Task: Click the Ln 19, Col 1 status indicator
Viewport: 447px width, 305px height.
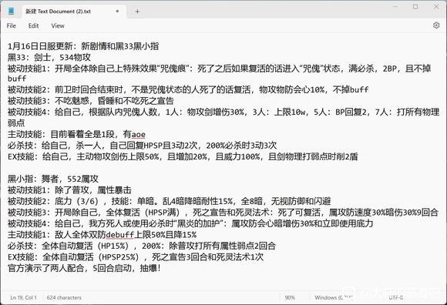Action: click(x=23, y=297)
